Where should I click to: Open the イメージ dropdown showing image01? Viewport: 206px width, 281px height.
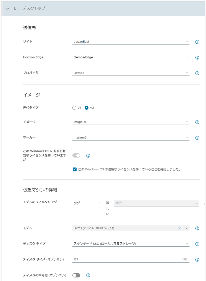coord(131,122)
